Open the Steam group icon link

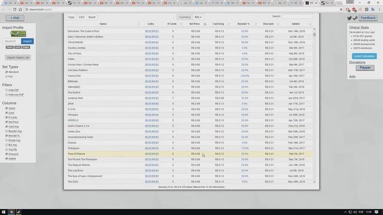tap(355, 18)
